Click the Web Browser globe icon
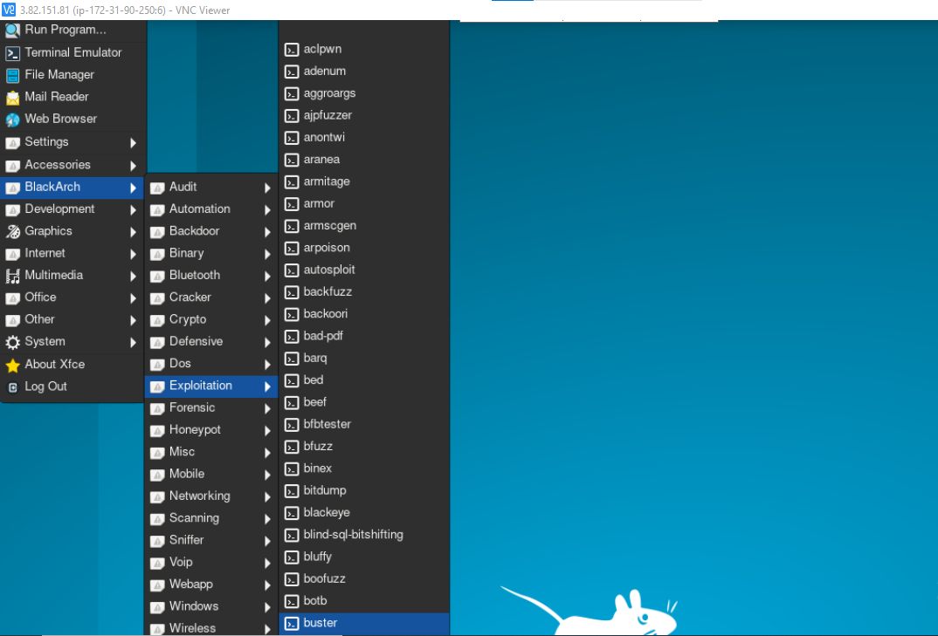Image resolution: width=938 pixels, height=636 pixels. click(x=12, y=120)
